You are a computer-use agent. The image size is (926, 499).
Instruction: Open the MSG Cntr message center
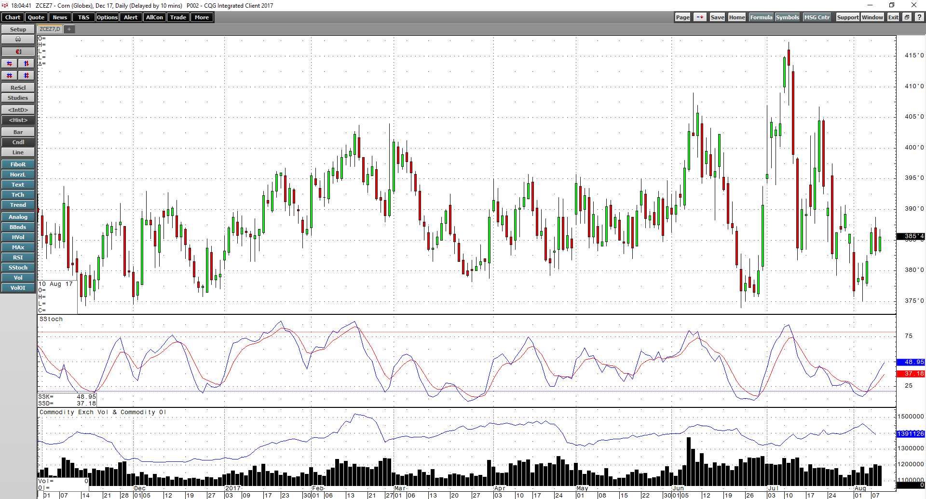pyautogui.click(x=817, y=17)
